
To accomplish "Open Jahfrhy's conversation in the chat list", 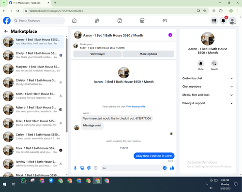I will coord(32,164).
